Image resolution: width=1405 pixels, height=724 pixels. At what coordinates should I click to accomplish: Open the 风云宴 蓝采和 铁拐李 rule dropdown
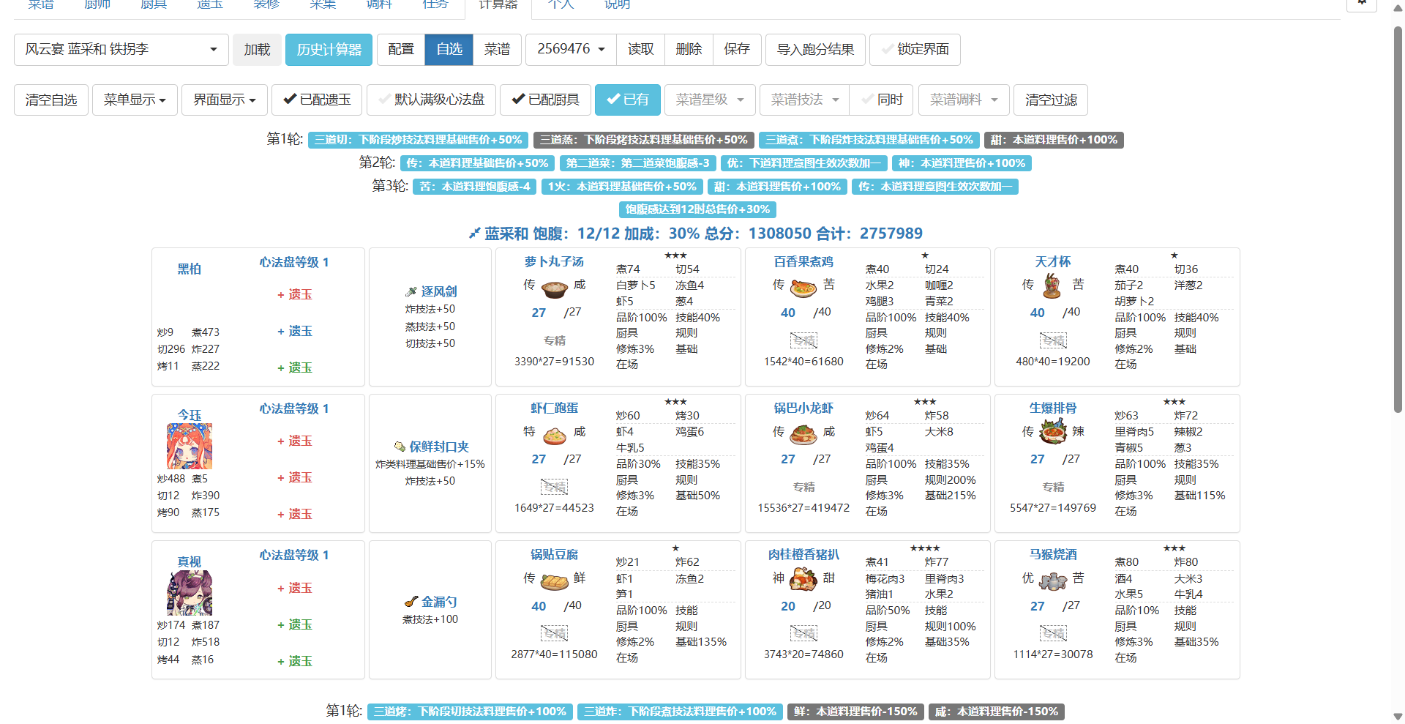121,50
